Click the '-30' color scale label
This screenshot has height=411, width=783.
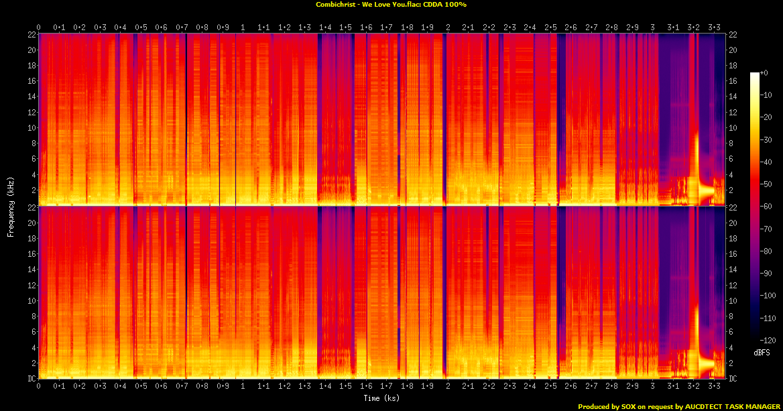tap(766, 140)
